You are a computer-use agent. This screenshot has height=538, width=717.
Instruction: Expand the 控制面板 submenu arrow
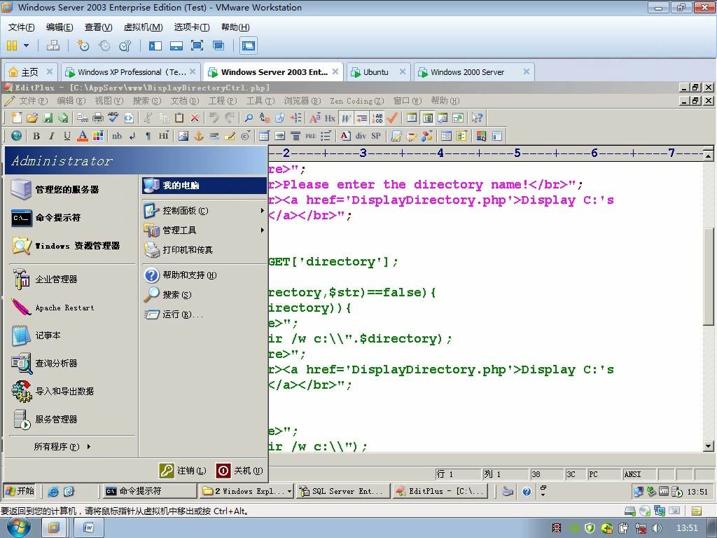(262, 210)
